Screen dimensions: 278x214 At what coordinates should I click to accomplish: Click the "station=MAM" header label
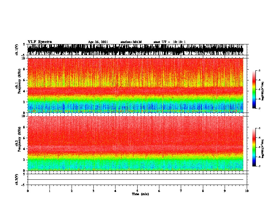[x=131, y=42]
